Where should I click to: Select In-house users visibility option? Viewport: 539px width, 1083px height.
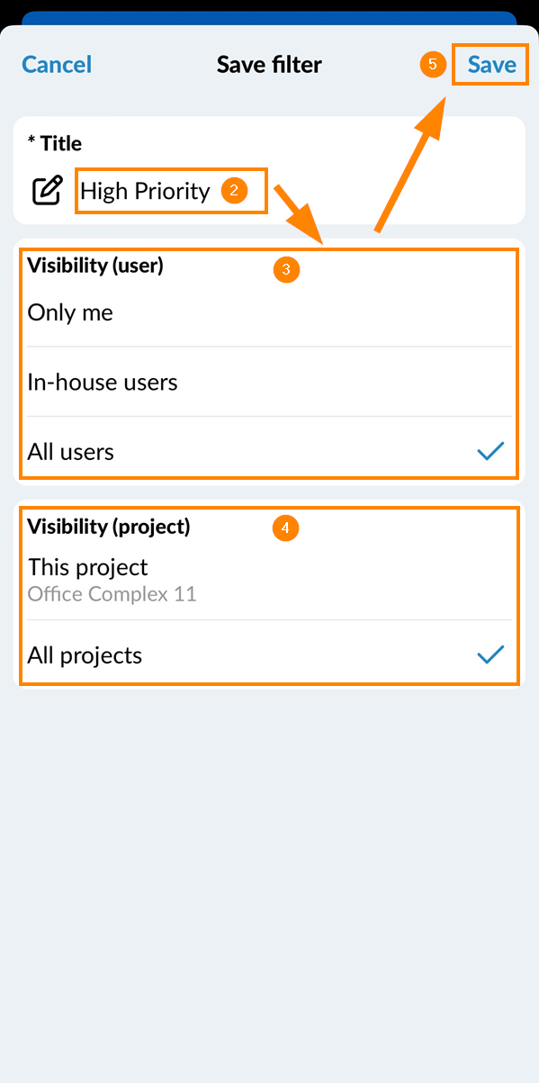269,382
